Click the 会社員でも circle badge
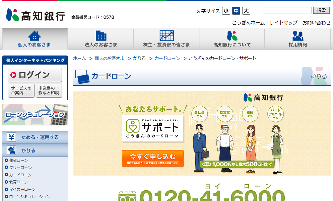 (199, 114)
